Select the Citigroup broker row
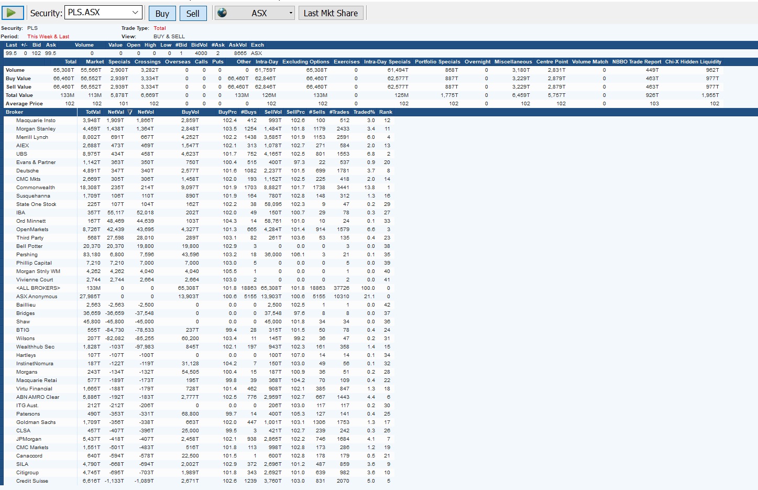 (199, 473)
